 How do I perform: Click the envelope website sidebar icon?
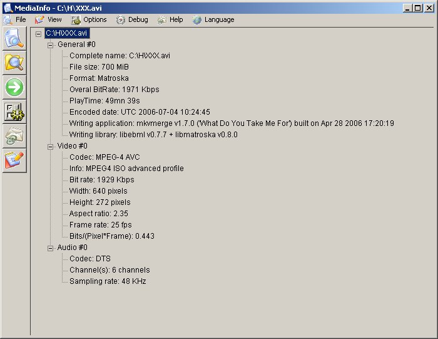pyautogui.click(x=14, y=136)
